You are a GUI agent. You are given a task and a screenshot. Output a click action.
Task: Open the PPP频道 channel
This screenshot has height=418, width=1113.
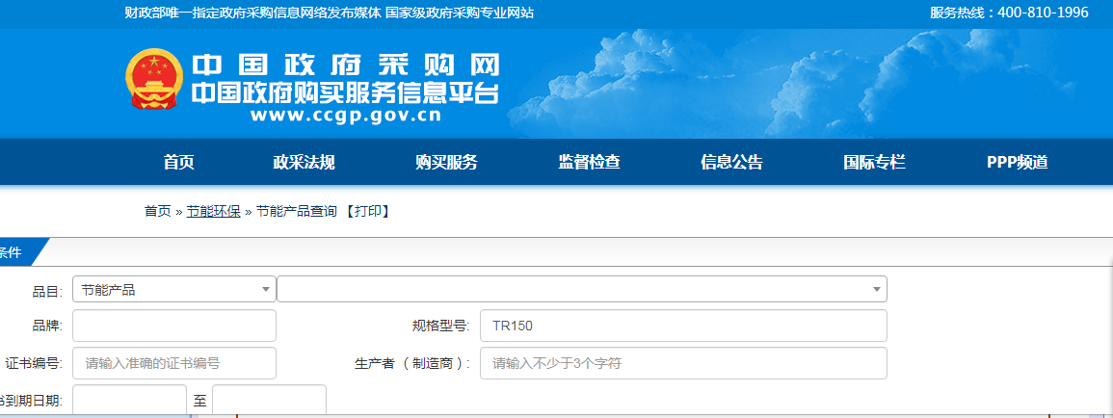(x=1017, y=163)
